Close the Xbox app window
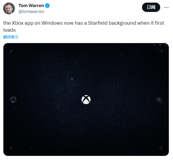Screen dimensions: 173x160 tap(166, 45)
